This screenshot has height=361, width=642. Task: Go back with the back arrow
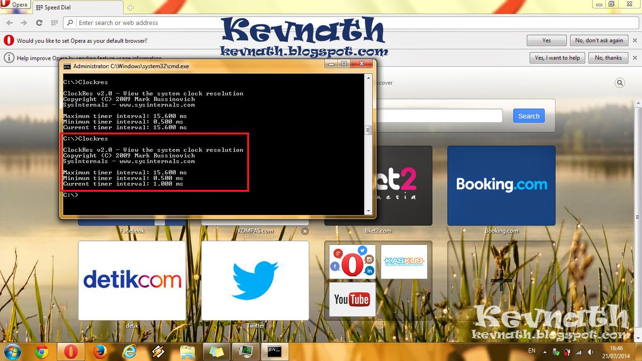click(x=9, y=23)
